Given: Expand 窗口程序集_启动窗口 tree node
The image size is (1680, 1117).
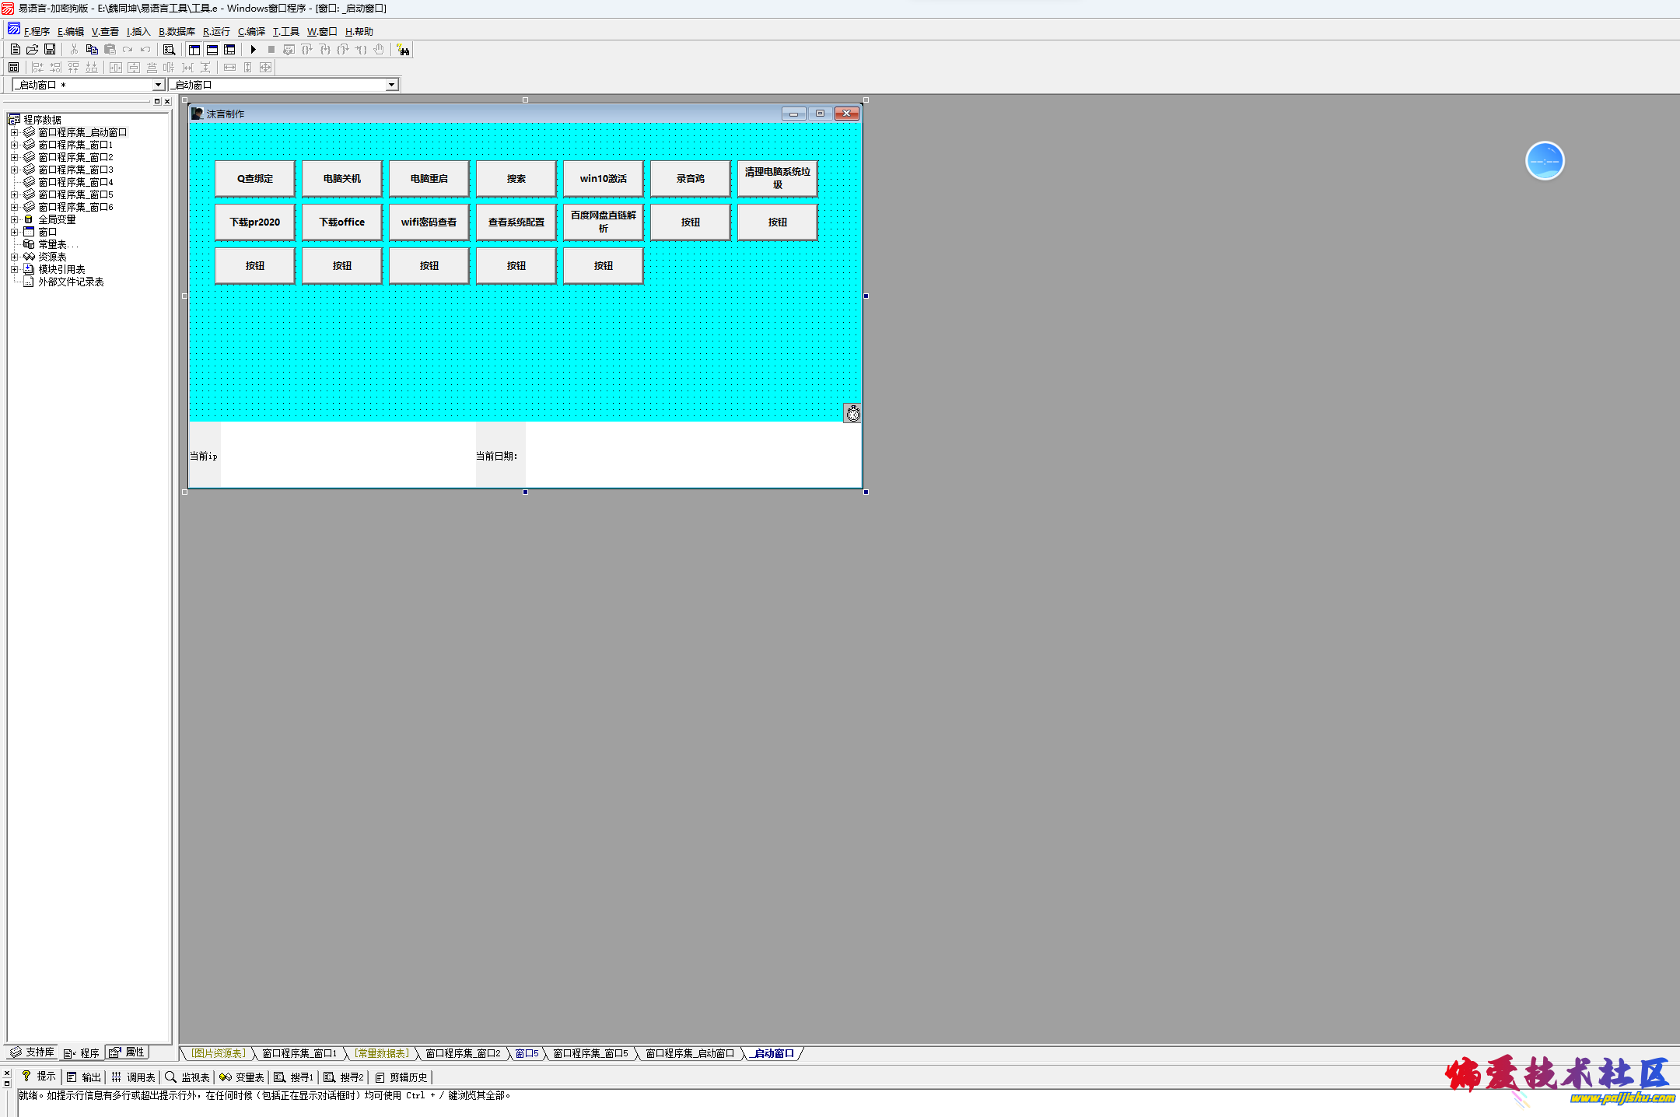Looking at the screenshot, I should click(x=14, y=133).
